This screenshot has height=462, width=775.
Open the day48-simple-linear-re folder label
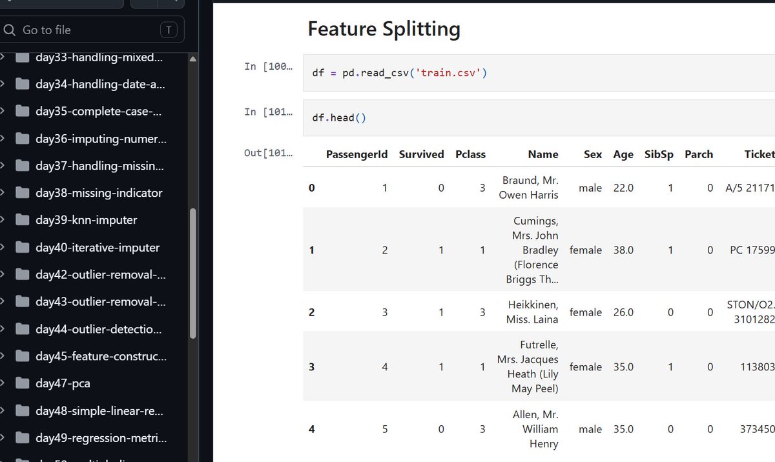(x=101, y=410)
